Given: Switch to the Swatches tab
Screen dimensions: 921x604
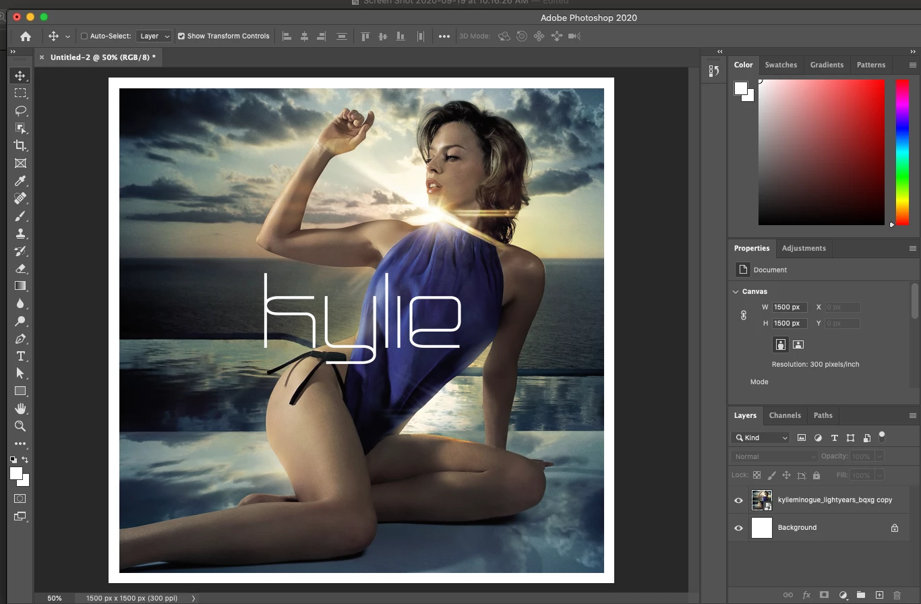Looking at the screenshot, I should coord(781,65).
